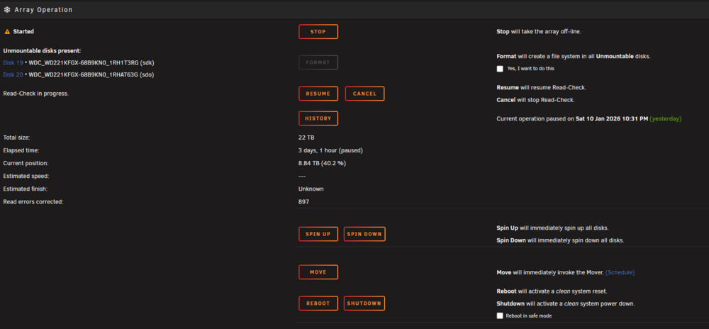This screenshot has width=709, height=329.
Task: Click the 'Elapsed time:' label
Action: [21, 150]
